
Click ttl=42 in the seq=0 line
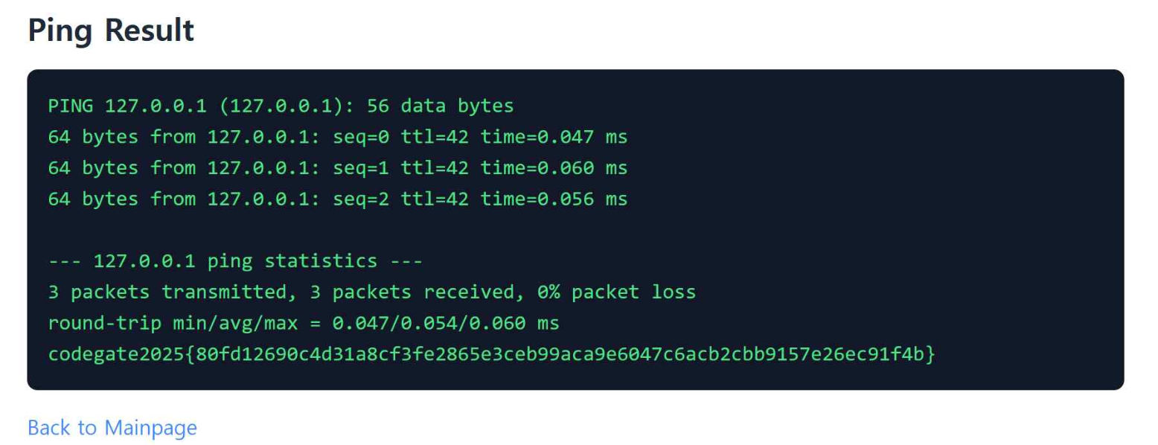(435, 137)
